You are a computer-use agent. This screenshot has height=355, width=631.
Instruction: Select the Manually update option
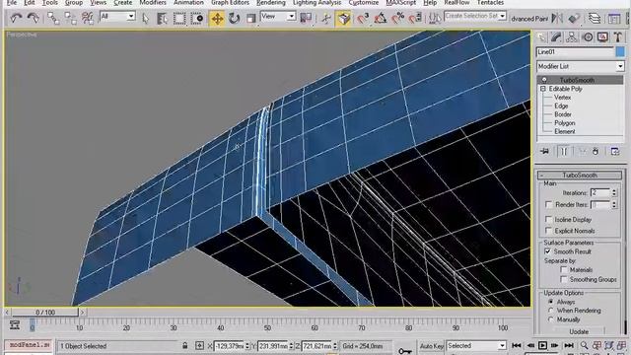(x=550, y=319)
